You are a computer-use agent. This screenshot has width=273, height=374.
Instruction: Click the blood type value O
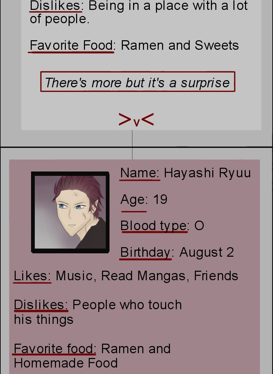click(x=199, y=226)
